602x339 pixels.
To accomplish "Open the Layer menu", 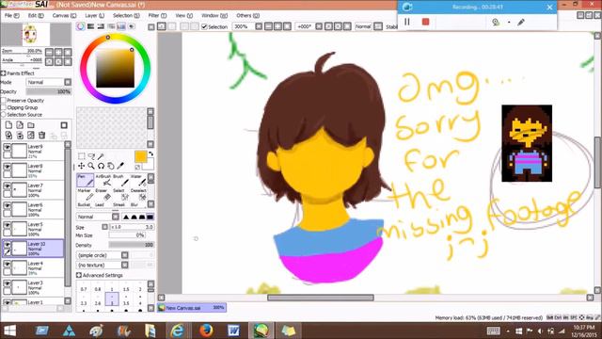I will click(94, 15).
